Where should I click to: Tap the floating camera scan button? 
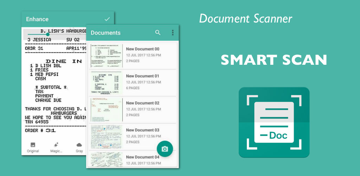click(x=165, y=149)
